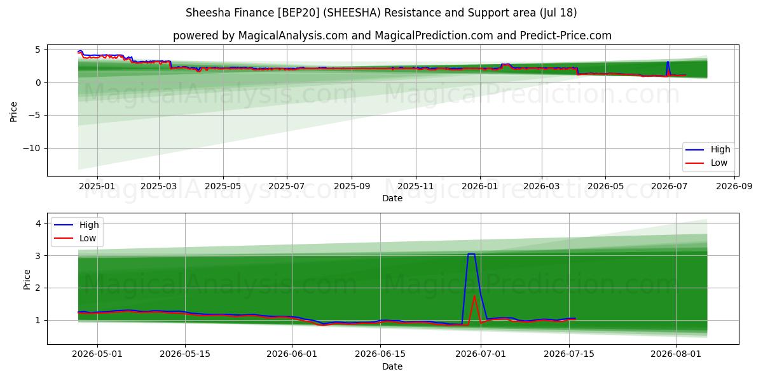Click the '5' price tick on the top chart
The height and width of the screenshot is (381, 763).
coord(39,49)
